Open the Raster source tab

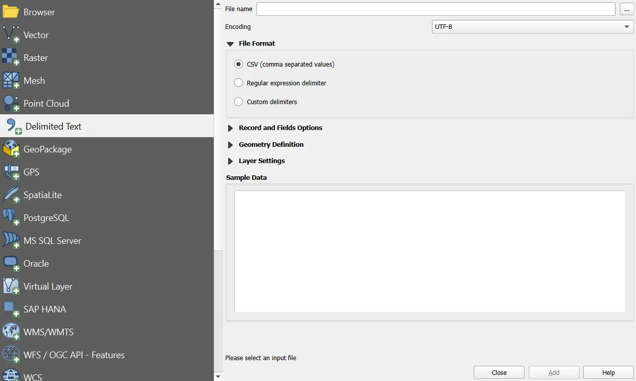107,57
